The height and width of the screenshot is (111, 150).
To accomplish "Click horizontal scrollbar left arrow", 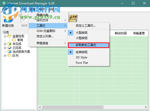I will point(40,107).
